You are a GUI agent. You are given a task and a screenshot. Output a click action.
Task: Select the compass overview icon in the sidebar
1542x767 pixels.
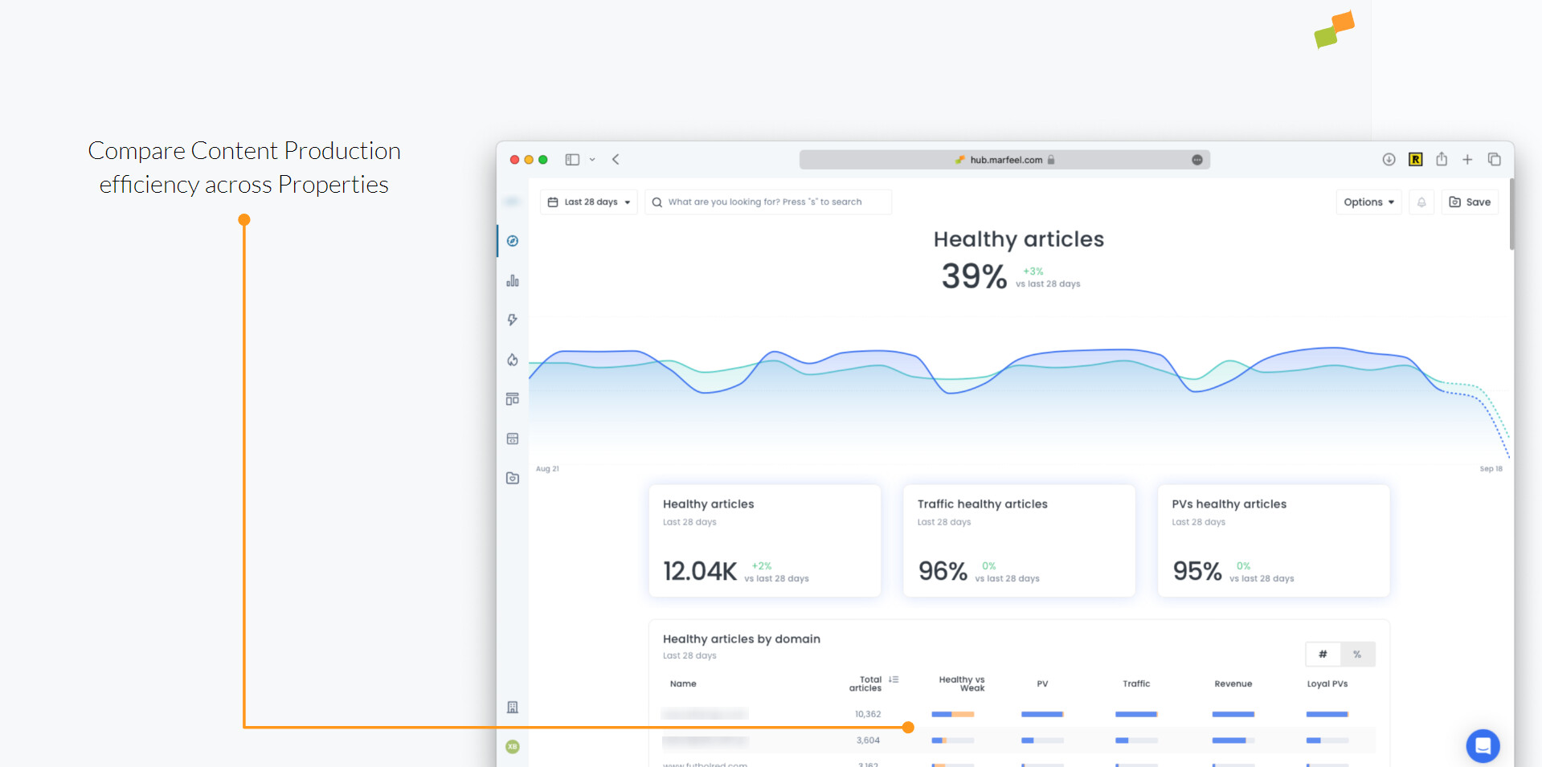point(512,240)
